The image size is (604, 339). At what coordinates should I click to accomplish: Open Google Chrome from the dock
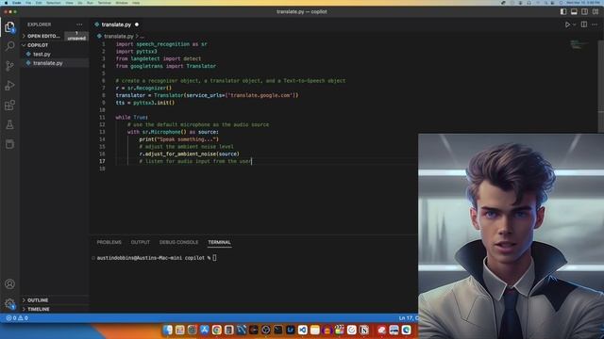[x=216, y=330]
